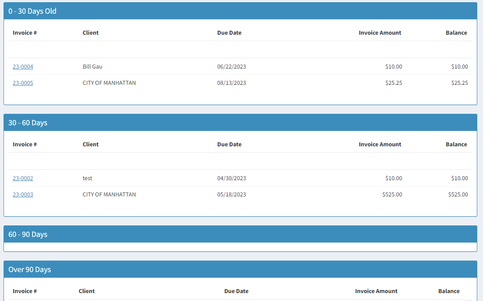Click 'Invoice #' header in Over 90 Days table
483x301 pixels.
tap(25, 291)
